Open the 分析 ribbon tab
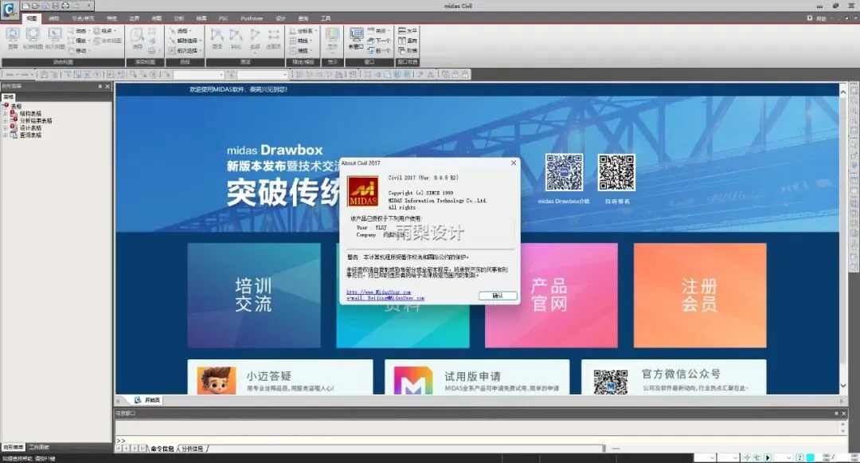This screenshot has width=860, height=463. (x=179, y=18)
